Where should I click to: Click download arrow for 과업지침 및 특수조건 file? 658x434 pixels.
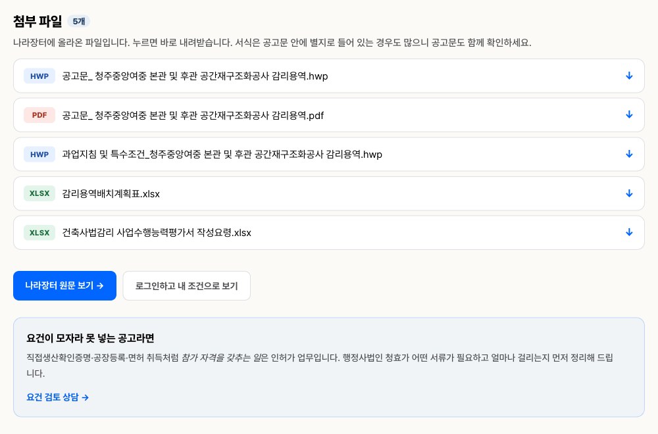coord(628,155)
